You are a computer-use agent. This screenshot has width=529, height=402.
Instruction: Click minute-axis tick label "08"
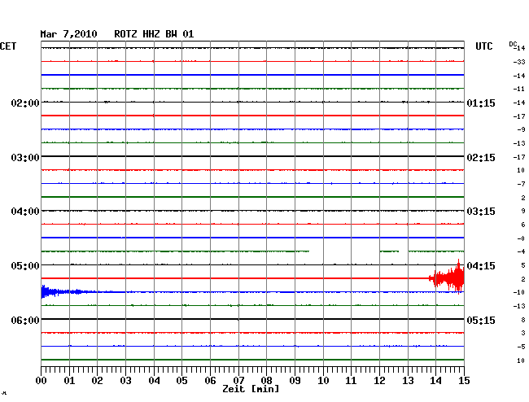266,380
